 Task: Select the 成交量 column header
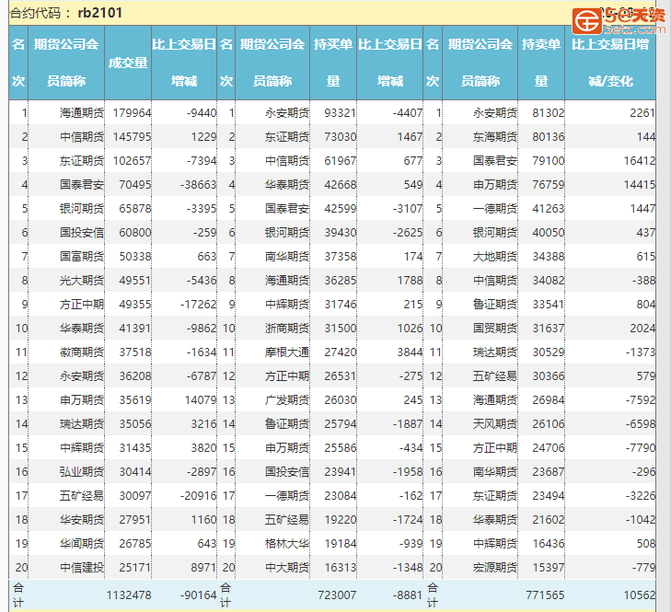pos(128,63)
